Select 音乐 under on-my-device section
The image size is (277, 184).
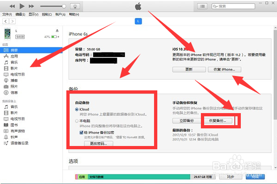pos(14,107)
